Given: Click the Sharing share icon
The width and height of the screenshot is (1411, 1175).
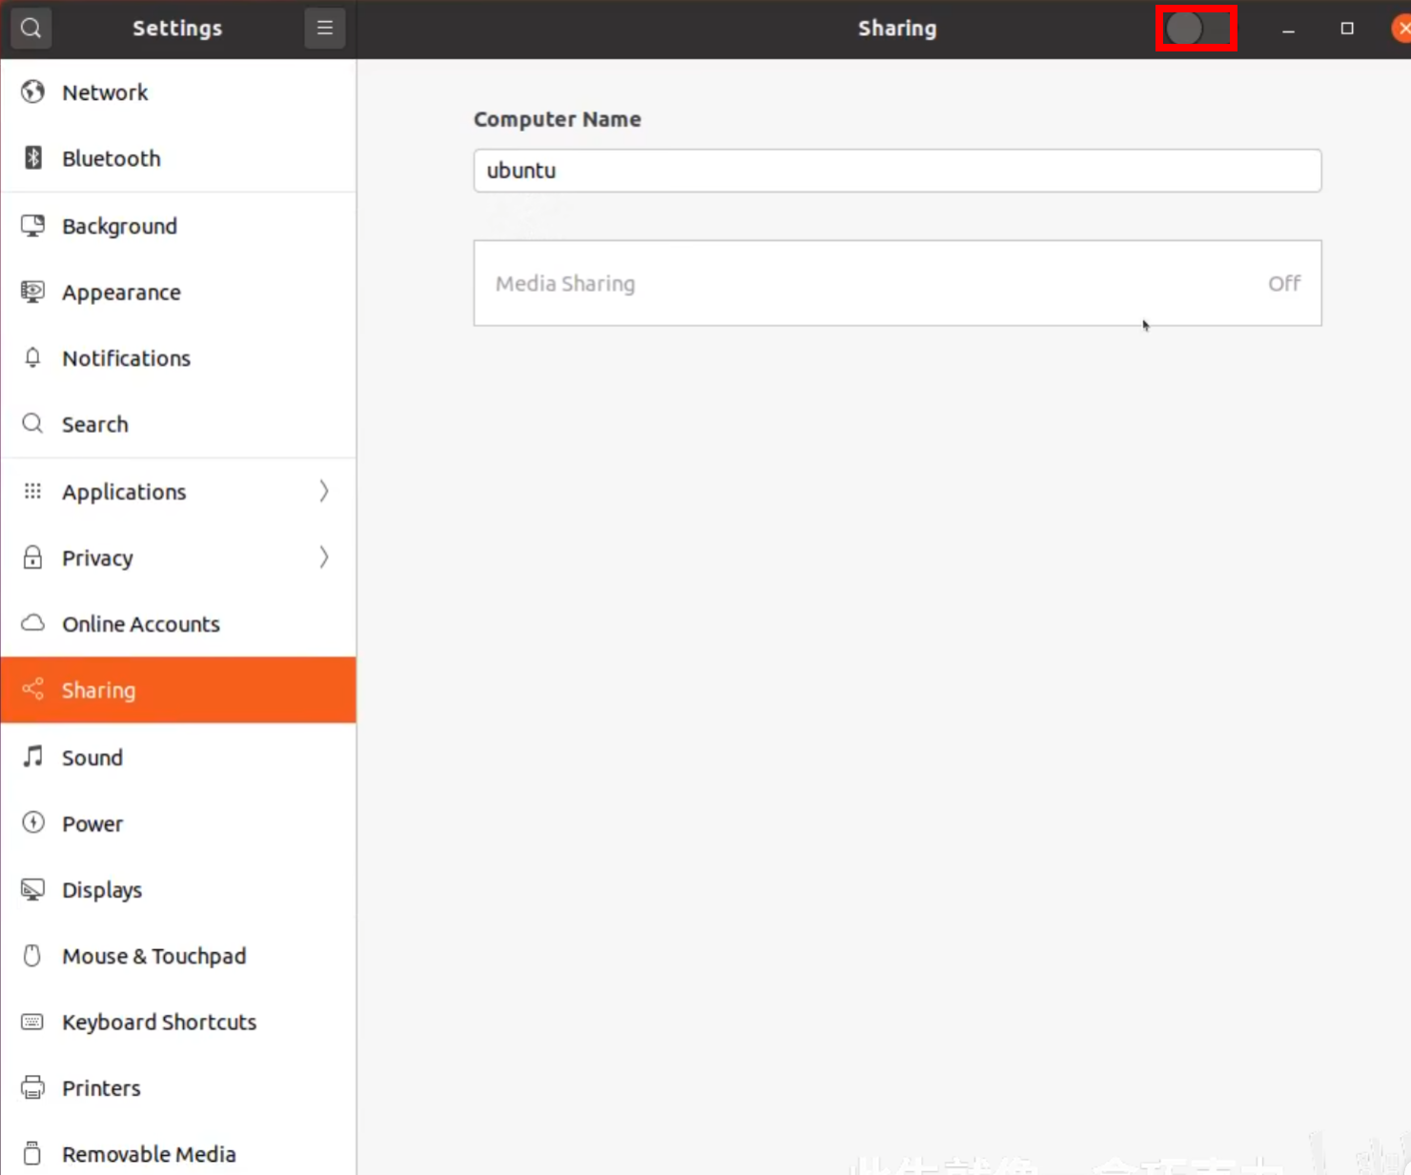Looking at the screenshot, I should click(33, 689).
